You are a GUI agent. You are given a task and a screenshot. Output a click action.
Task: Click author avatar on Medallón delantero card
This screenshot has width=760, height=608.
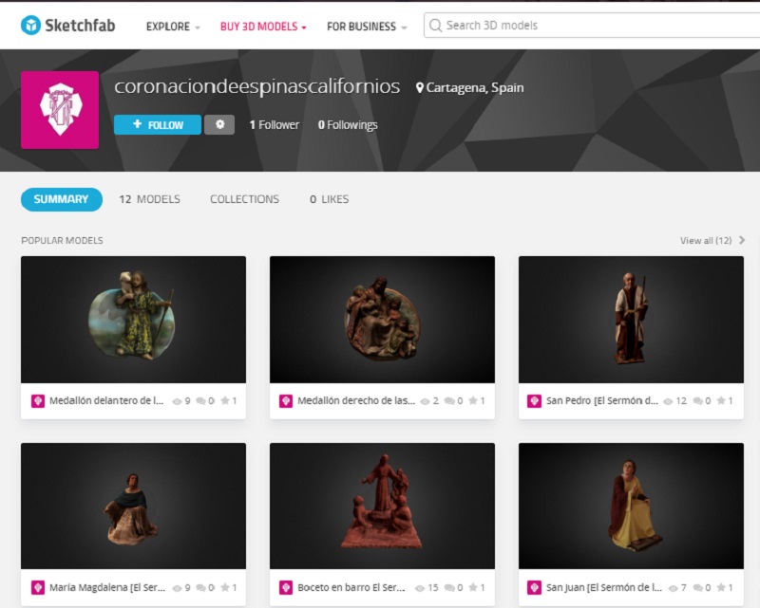coord(38,401)
